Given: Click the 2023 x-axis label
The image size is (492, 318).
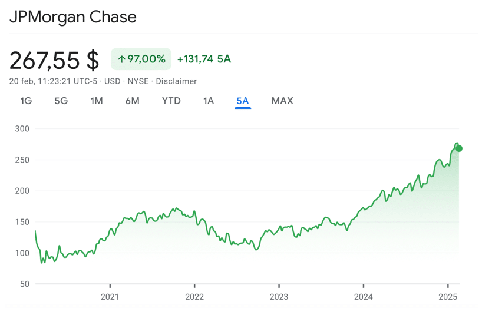Looking at the screenshot, I should click(x=279, y=297).
